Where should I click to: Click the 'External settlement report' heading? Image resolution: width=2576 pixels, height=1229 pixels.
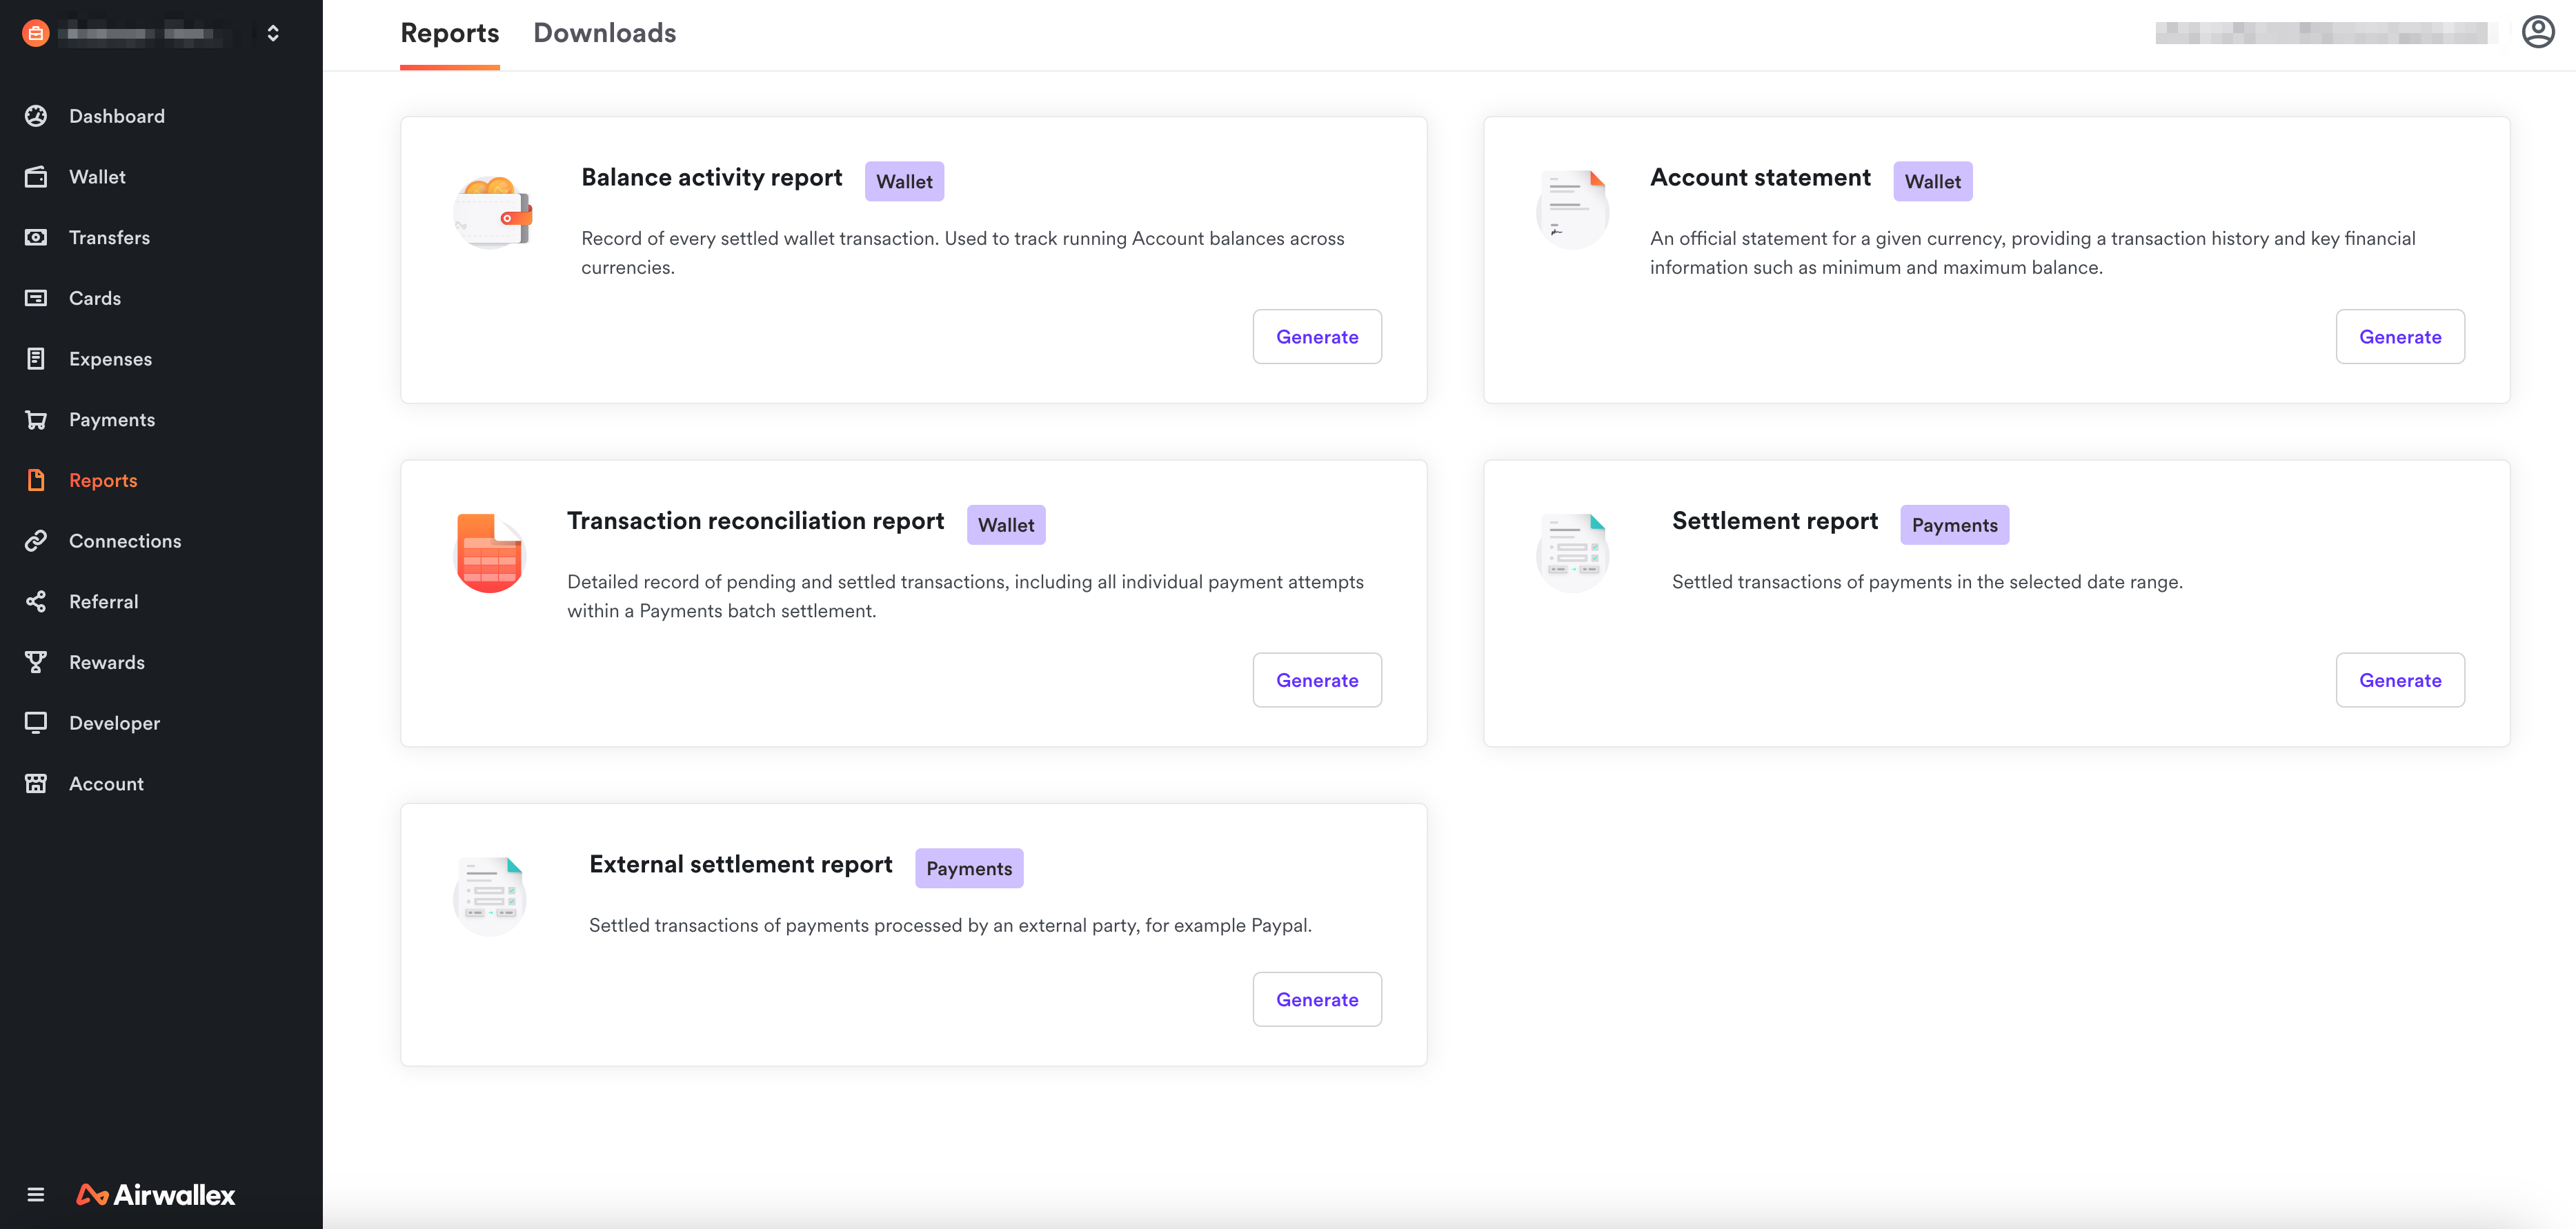click(741, 864)
